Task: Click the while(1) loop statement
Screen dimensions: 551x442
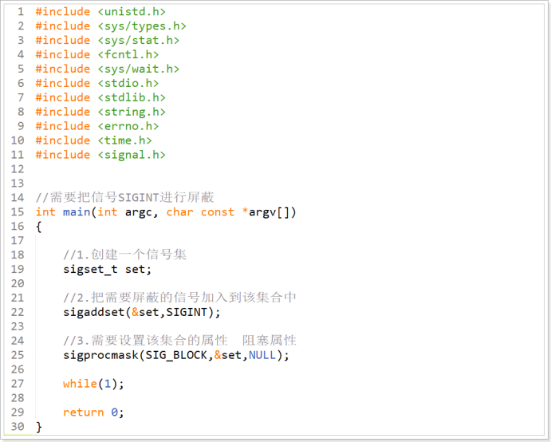Action: point(92,384)
